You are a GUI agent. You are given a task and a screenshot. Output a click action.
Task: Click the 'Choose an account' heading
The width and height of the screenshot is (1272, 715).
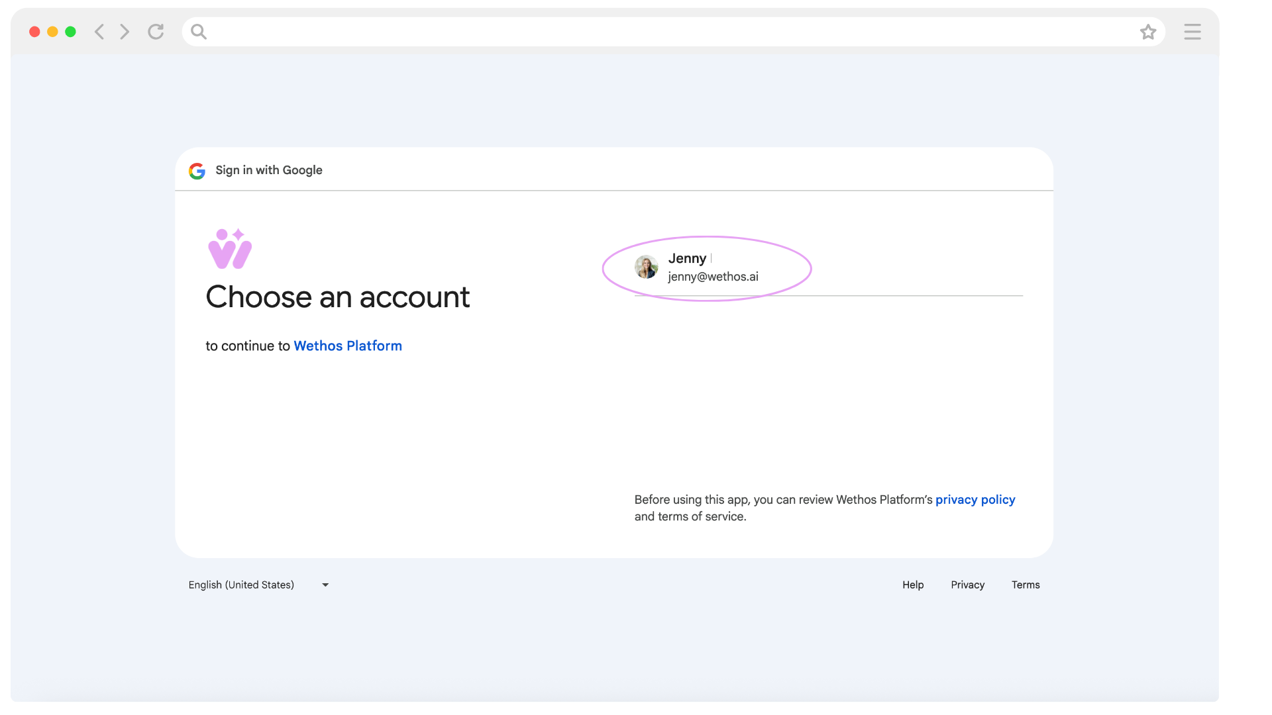tap(338, 297)
